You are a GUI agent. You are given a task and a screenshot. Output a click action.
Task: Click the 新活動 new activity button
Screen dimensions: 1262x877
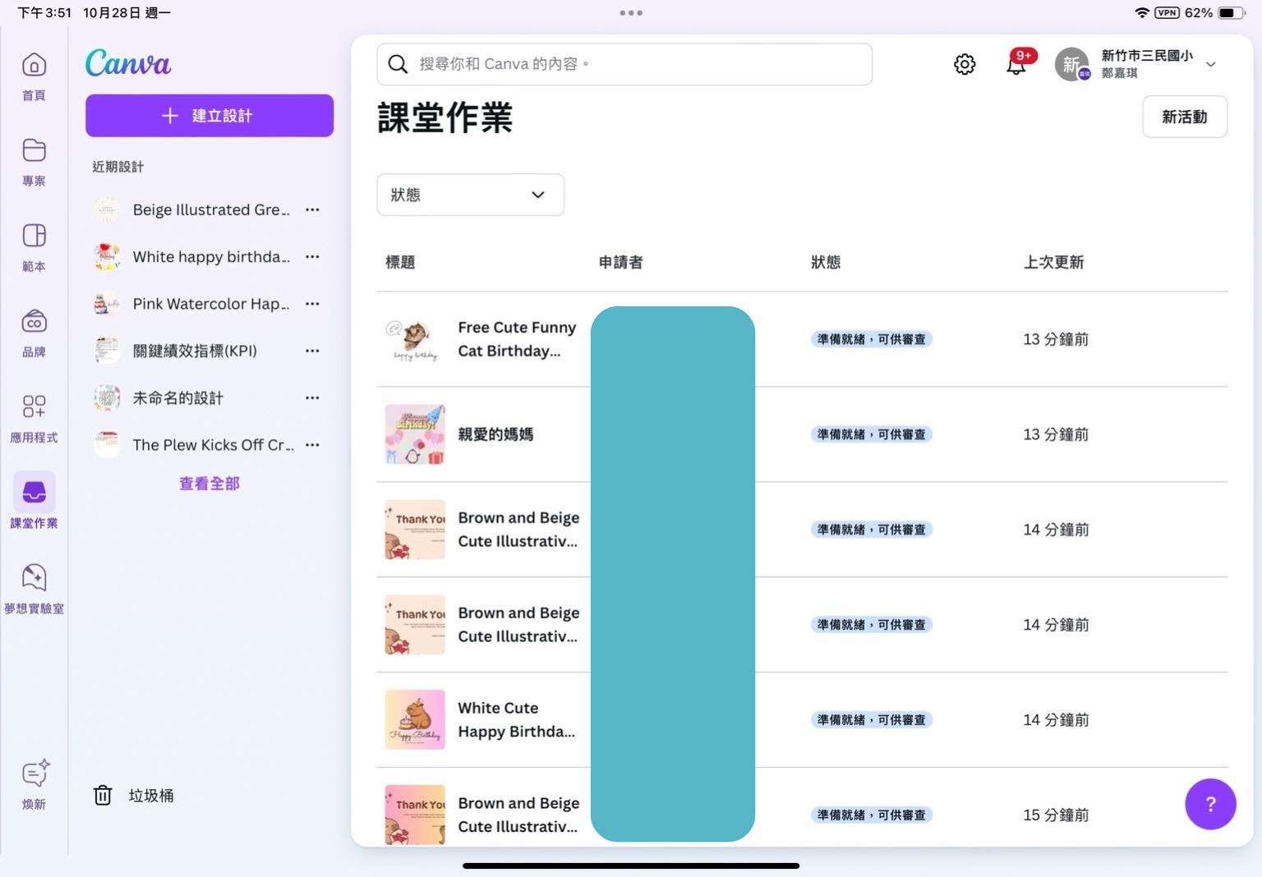point(1184,117)
